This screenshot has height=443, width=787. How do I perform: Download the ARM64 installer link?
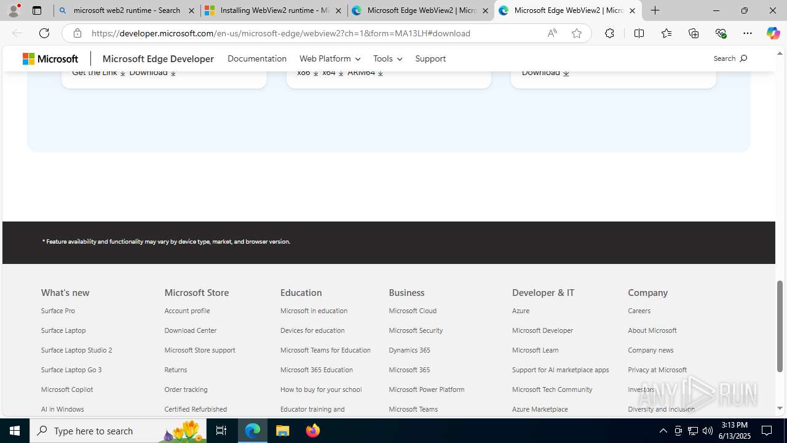pos(365,73)
